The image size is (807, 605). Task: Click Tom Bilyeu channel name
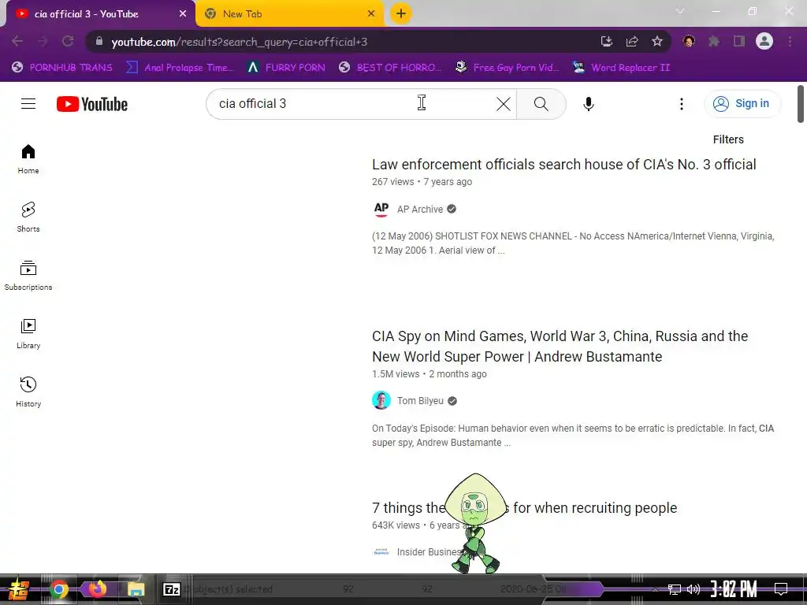(x=420, y=401)
